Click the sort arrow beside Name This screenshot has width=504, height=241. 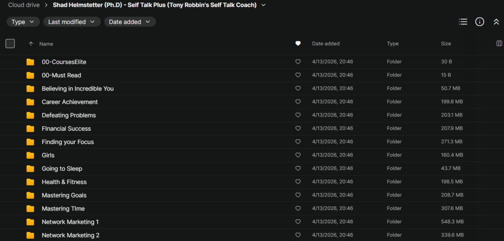click(31, 44)
